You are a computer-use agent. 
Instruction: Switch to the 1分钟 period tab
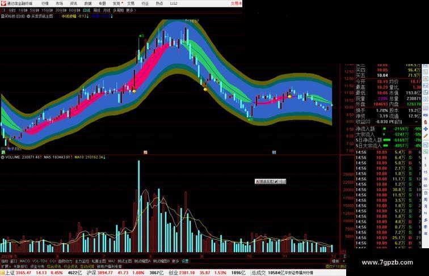point(23,10)
